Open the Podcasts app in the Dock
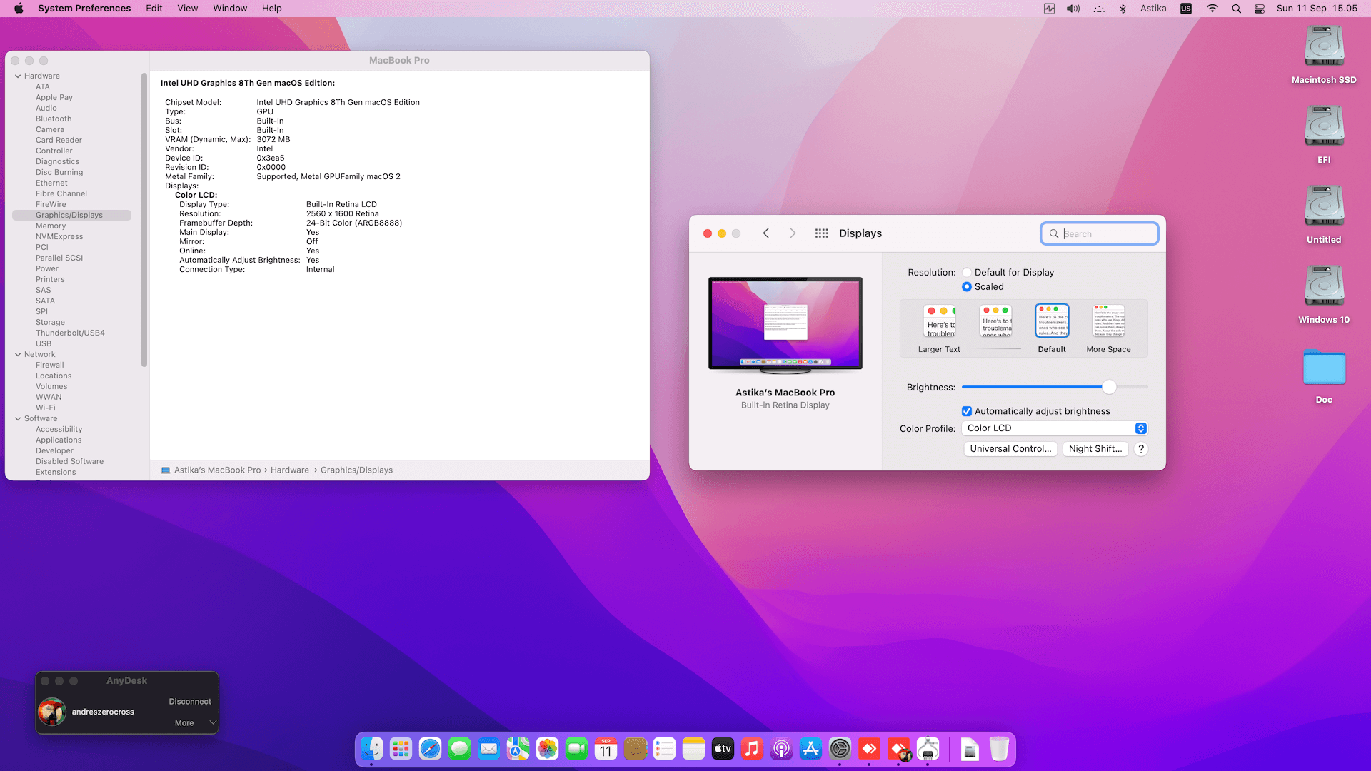The height and width of the screenshot is (771, 1371). tap(781, 749)
